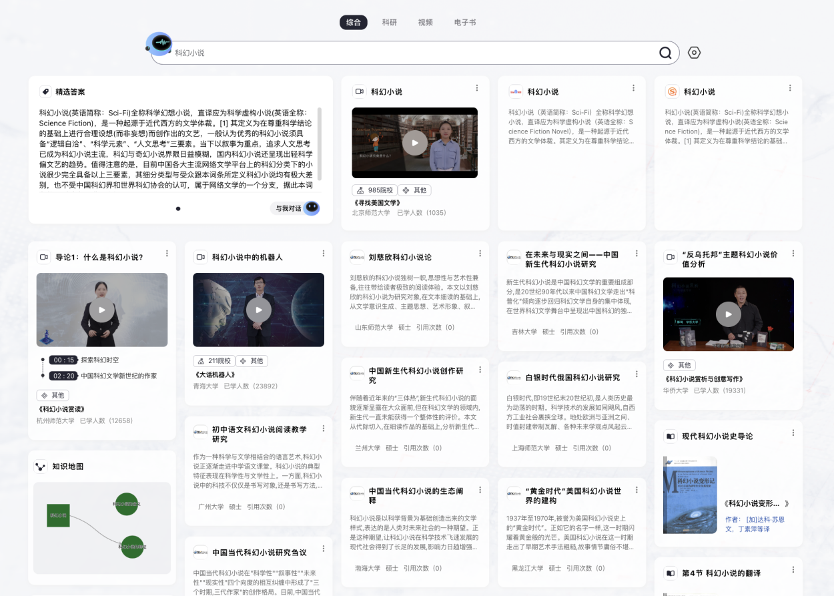Open more options for 刘慈欣科幻小说论 card
The width and height of the screenshot is (834, 596).
(480, 254)
